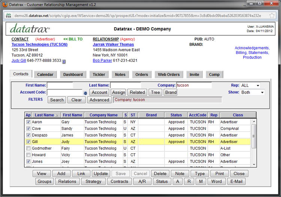Click the Contracts button
Screen dimensions: 281x197
tap(120, 181)
